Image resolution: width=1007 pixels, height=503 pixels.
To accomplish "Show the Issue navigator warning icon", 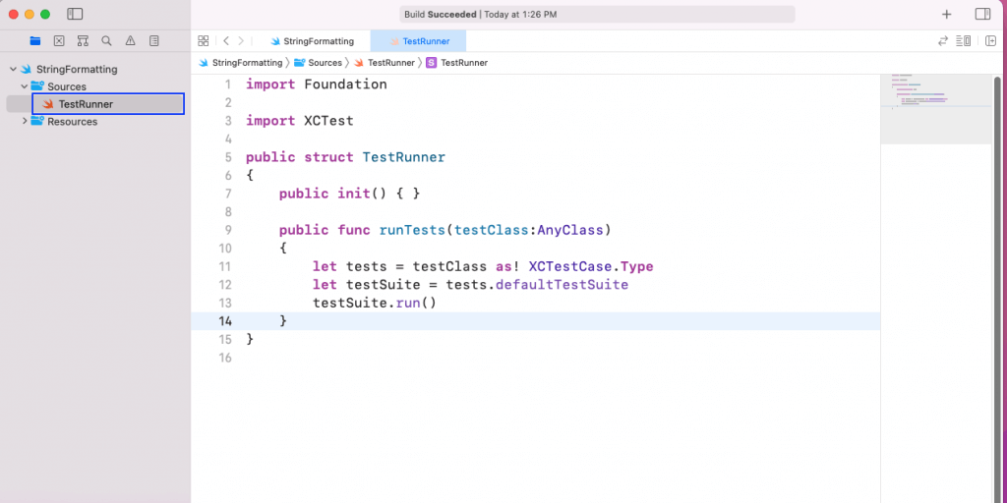I will pyautogui.click(x=130, y=41).
